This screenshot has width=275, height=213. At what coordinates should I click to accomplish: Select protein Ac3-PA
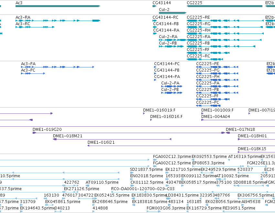coord(28,64)
